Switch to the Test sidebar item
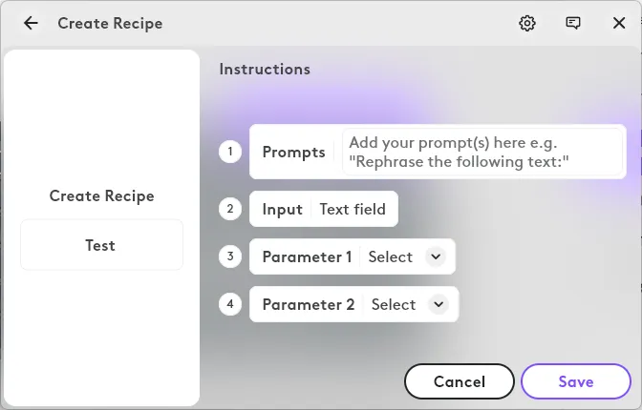This screenshot has height=410, width=642. tap(101, 245)
